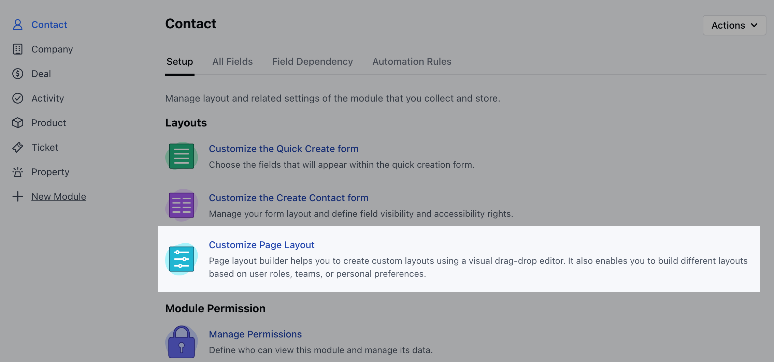774x362 pixels.
Task: Select the Setup tab
Action: (x=180, y=61)
